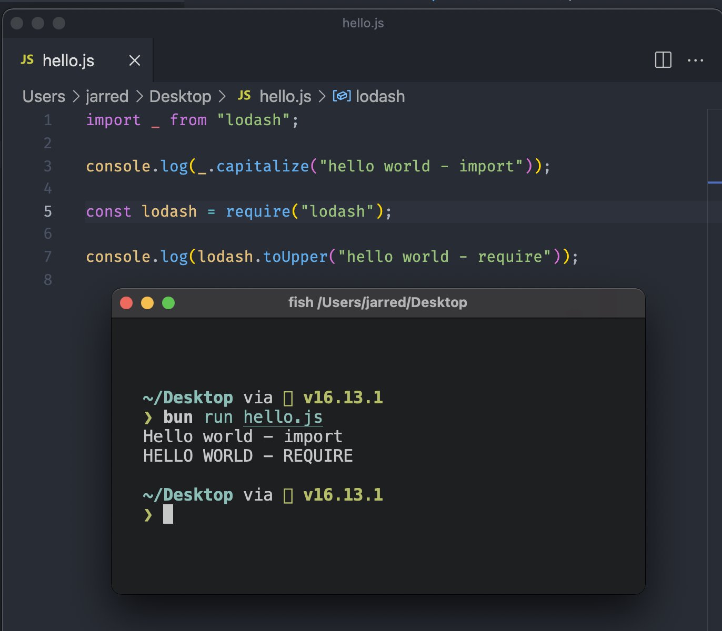
Task: Click the jarred breadcrumb item
Action: [x=107, y=96]
